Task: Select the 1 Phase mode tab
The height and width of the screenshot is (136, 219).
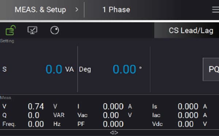Action: pyautogui.click(x=116, y=10)
